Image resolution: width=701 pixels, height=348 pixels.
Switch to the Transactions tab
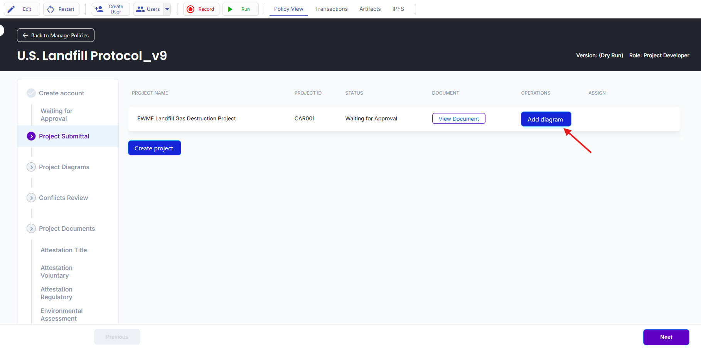click(x=331, y=9)
